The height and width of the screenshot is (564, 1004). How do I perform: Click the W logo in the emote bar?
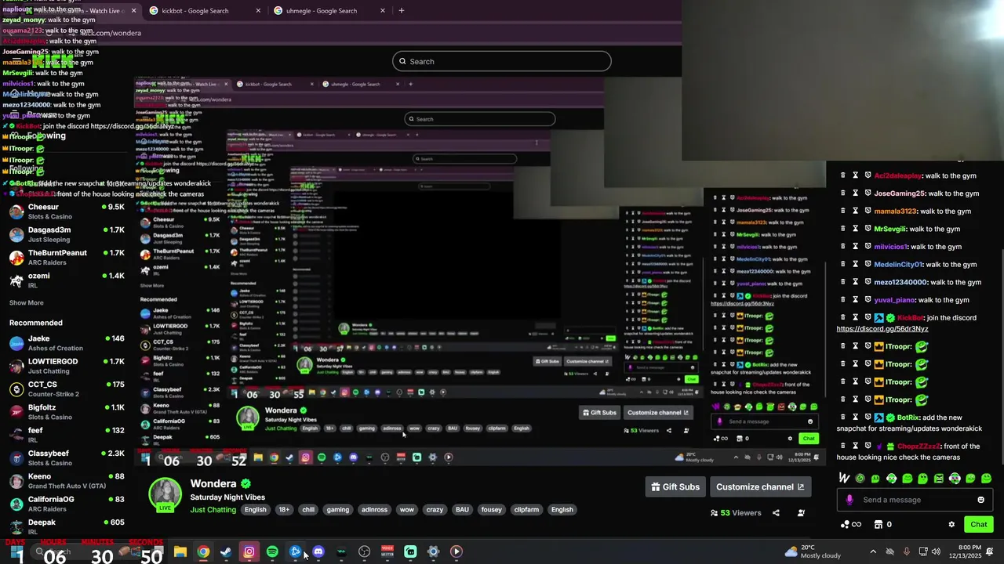(x=844, y=478)
